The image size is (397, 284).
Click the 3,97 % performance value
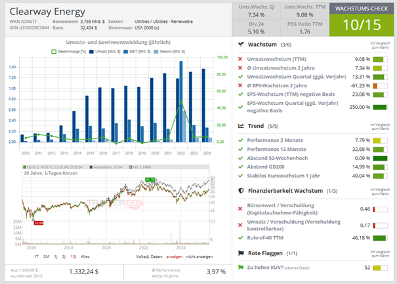point(216,272)
